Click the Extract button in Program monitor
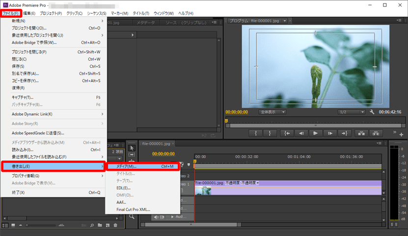This screenshot has width=408, height=236. point(376,133)
